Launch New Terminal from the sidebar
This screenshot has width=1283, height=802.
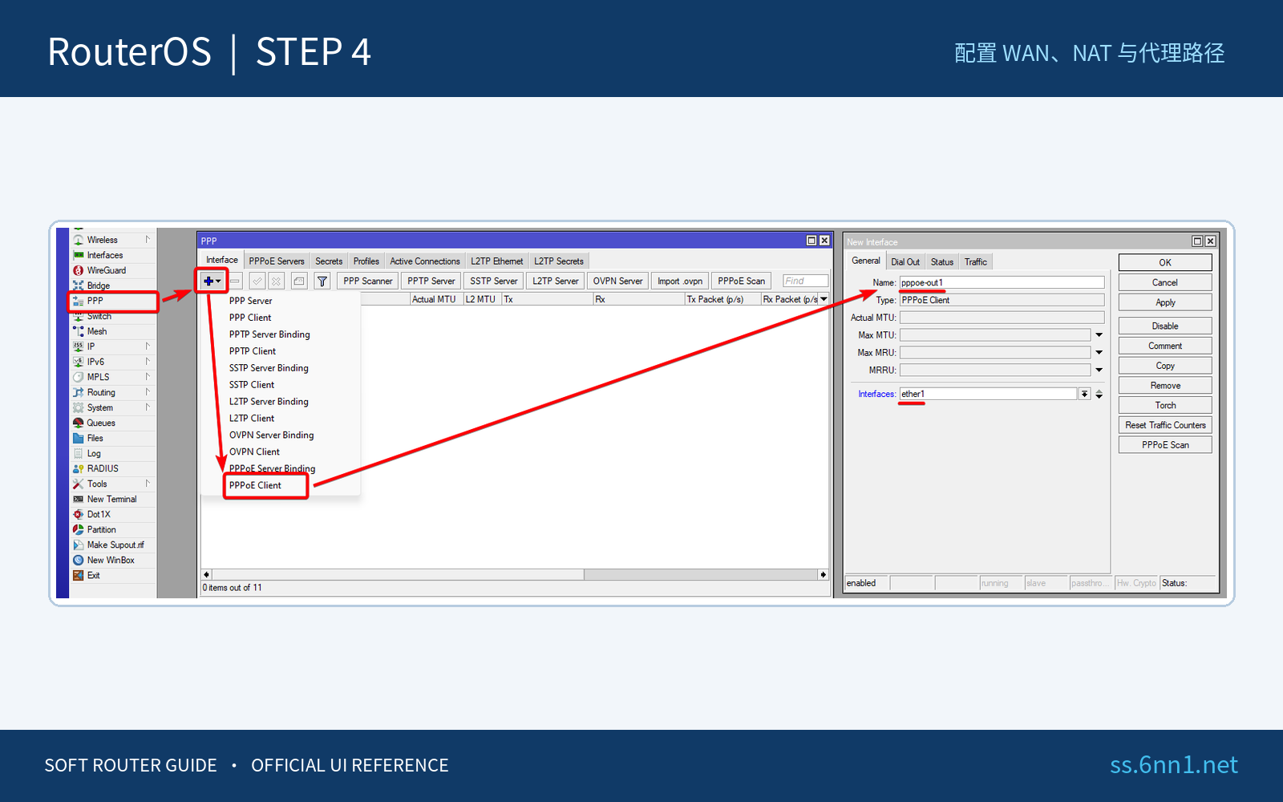click(x=112, y=499)
